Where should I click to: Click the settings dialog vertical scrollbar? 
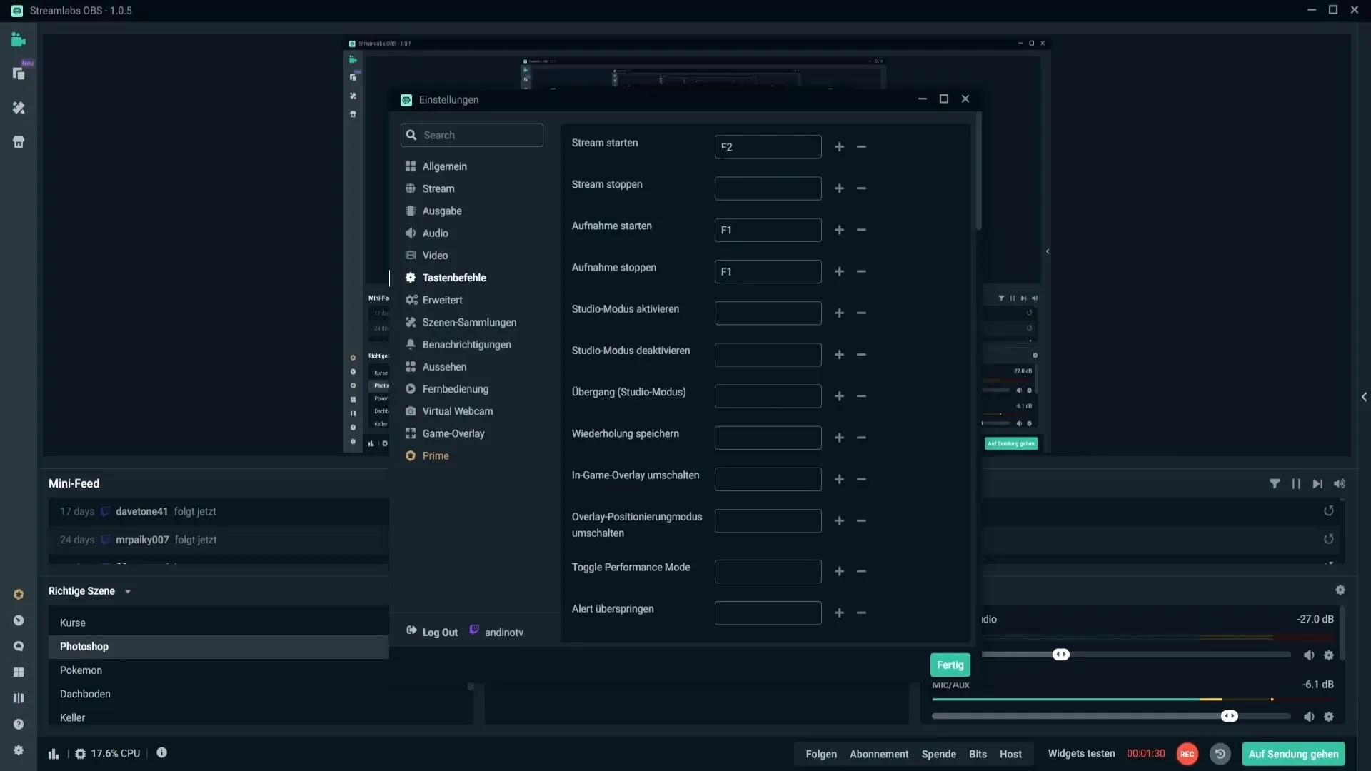[978, 171]
